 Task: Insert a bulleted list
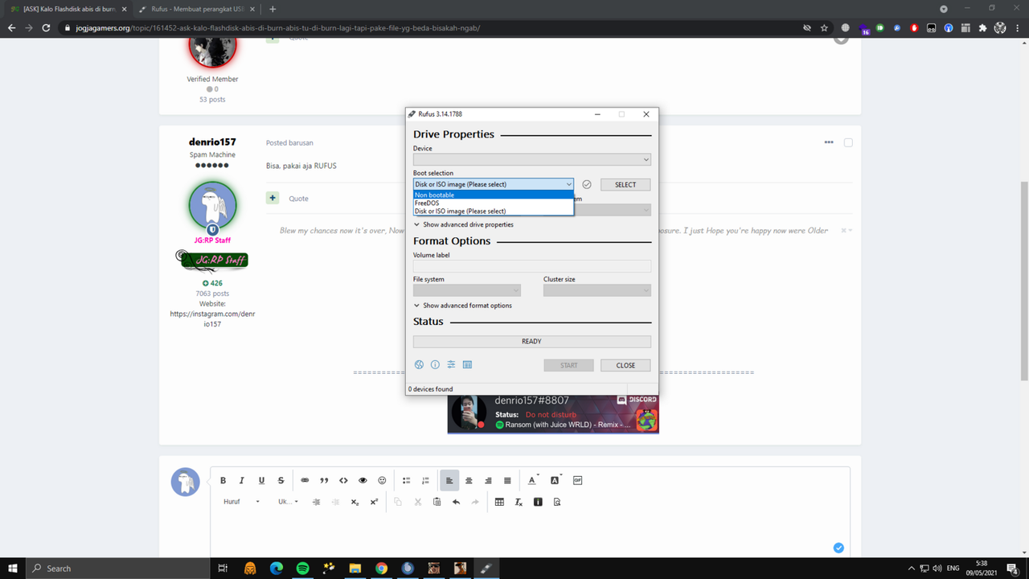coord(406,480)
